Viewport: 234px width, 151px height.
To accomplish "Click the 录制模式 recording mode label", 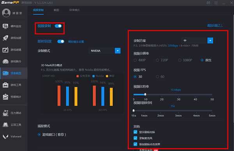I will point(44,51).
